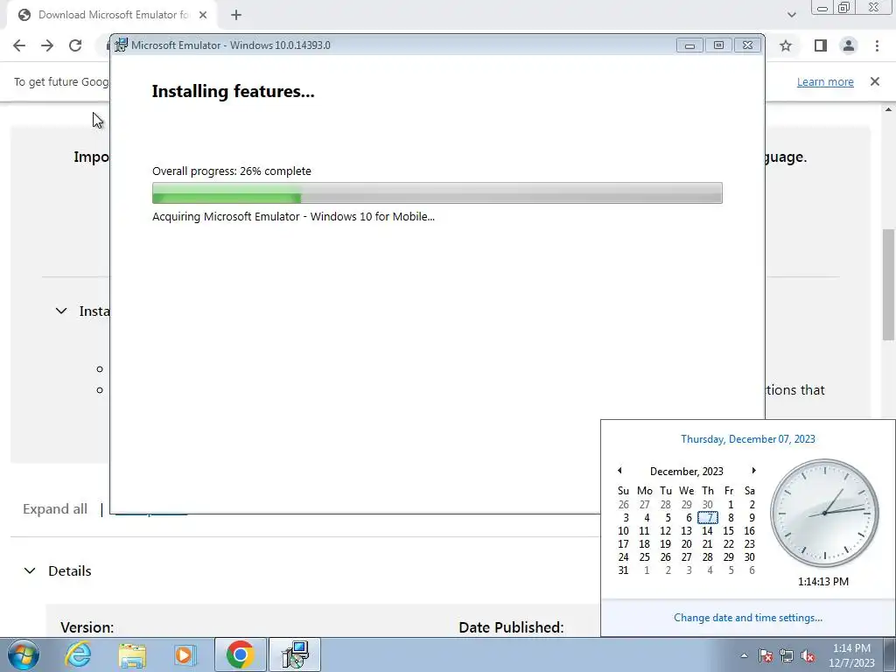Click the 'Installing features...' heading
This screenshot has height=672, width=896.
point(233,91)
